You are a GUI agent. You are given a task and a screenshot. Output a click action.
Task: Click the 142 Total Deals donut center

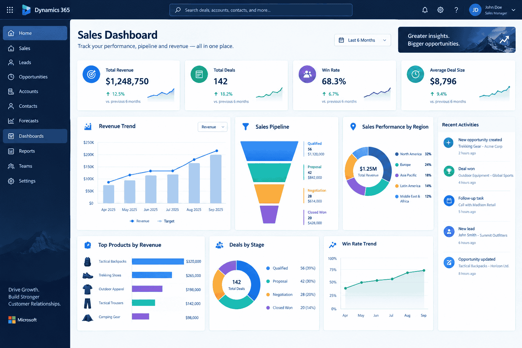[237, 285]
